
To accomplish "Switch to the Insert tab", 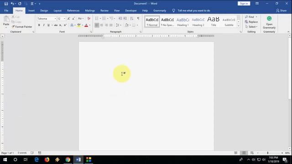I will (x=31, y=10).
